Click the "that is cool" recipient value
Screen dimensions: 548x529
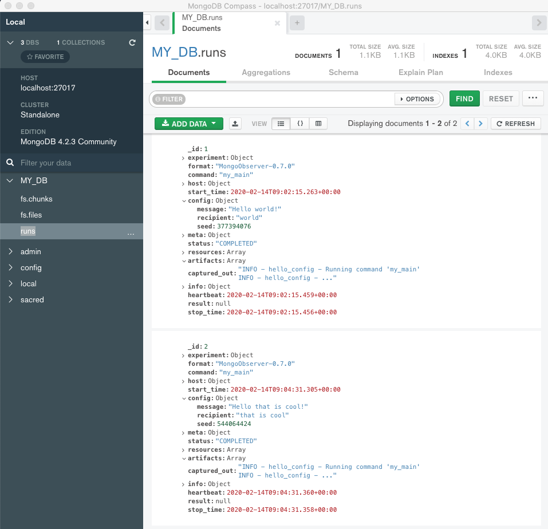click(x=262, y=415)
